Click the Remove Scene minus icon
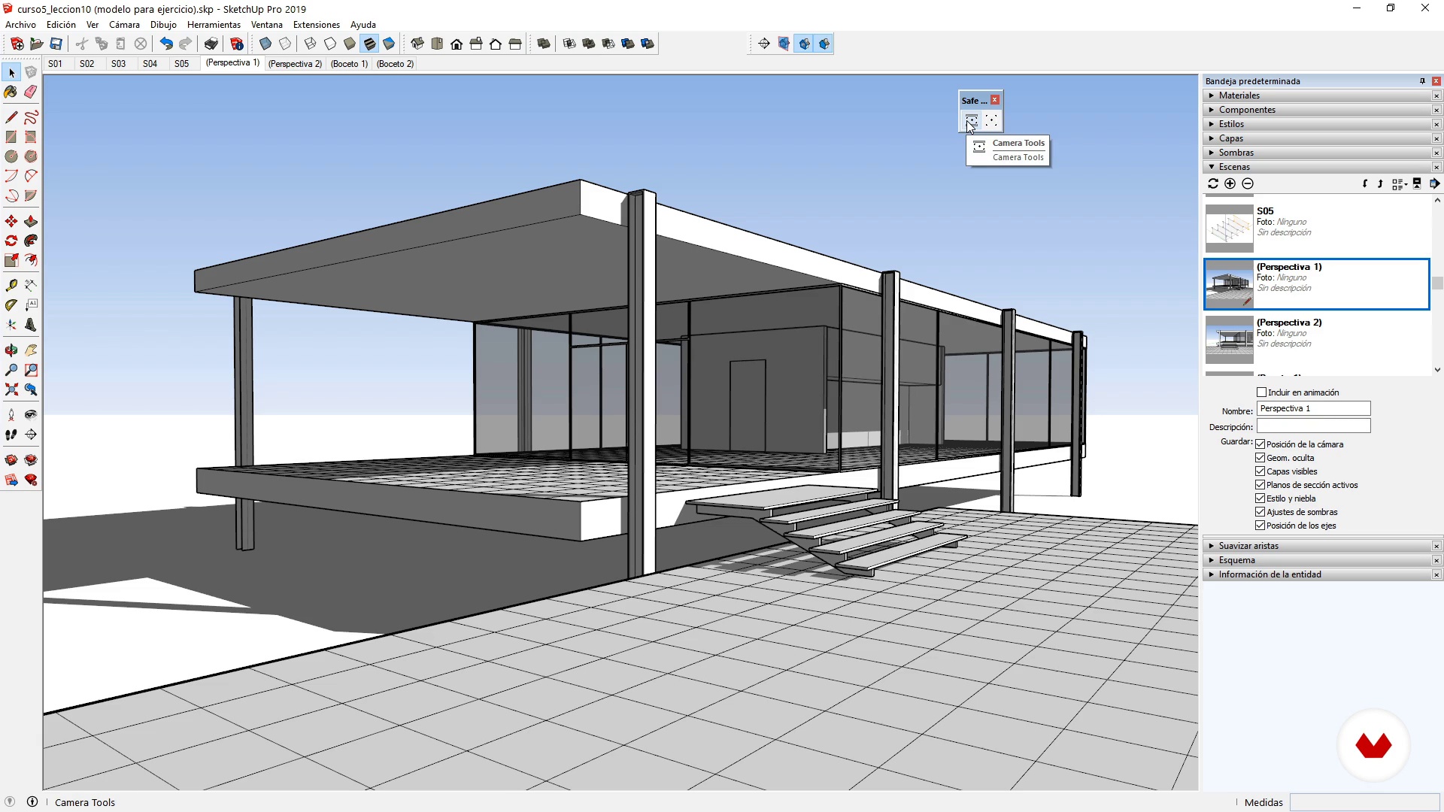Screen dimensions: 1444x812 click(x=1248, y=183)
